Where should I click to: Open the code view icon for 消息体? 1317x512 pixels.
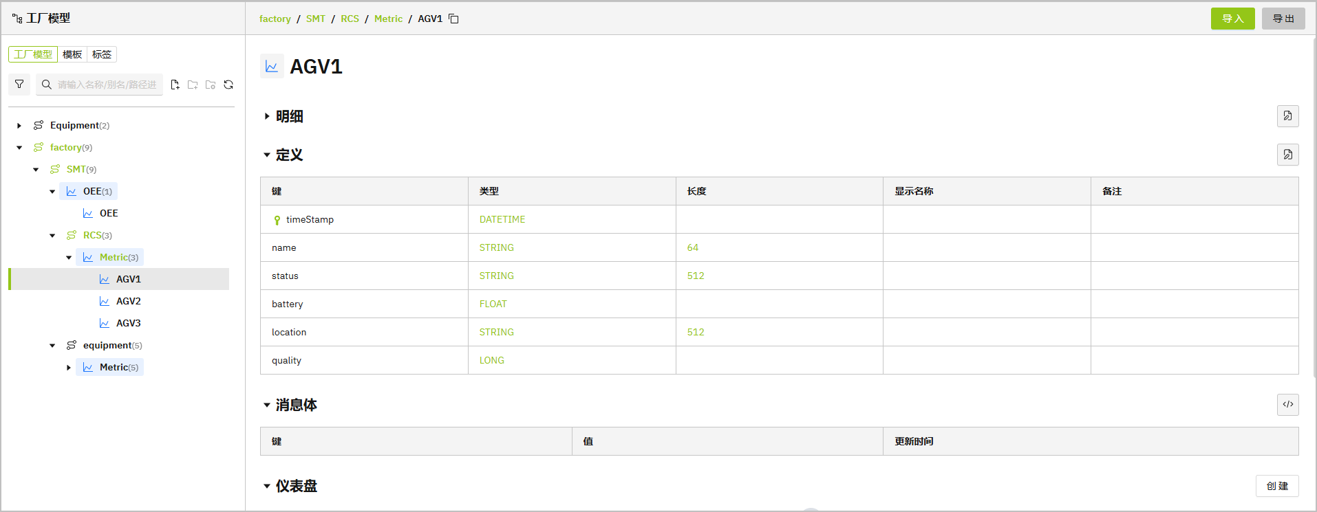point(1287,405)
